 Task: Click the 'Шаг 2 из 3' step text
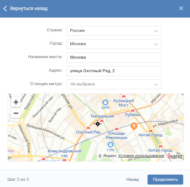coord(18,179)
